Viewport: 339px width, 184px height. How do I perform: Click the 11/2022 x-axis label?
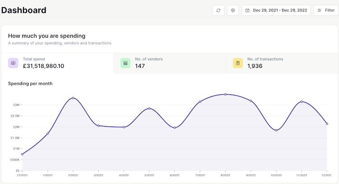(x=301, y=175)
